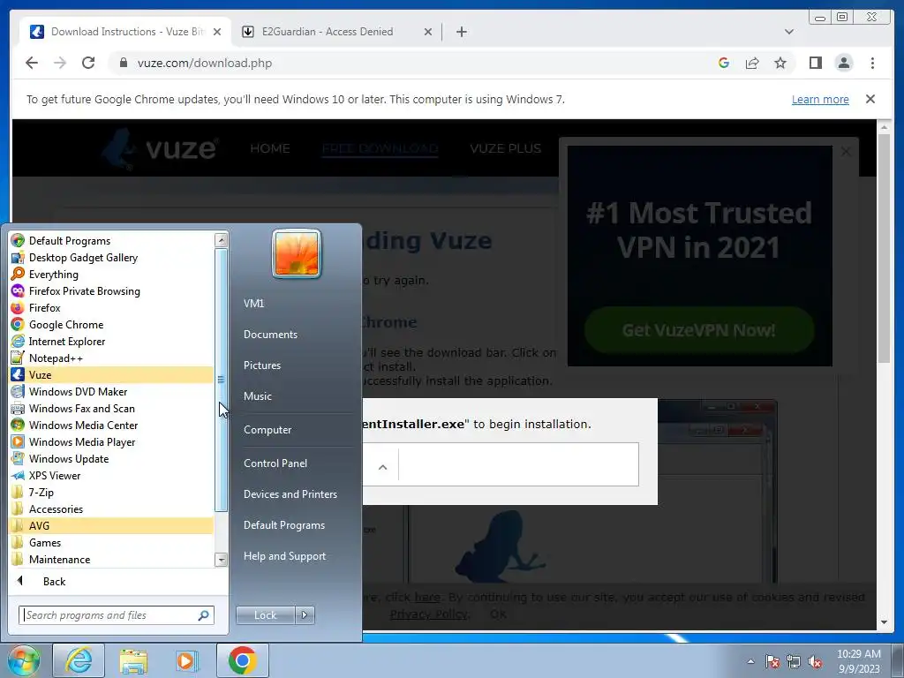Expand the AVG folder
This screenshot has height=678, width=904.
(x=112, y=525)
